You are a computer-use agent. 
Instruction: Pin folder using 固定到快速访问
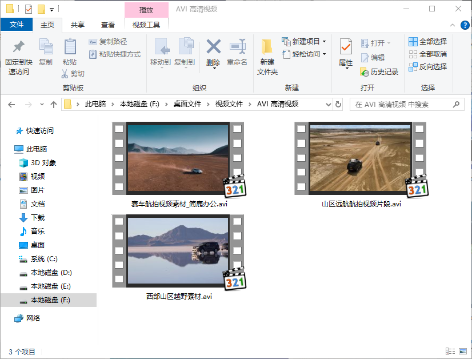click(x=18, y=57)
